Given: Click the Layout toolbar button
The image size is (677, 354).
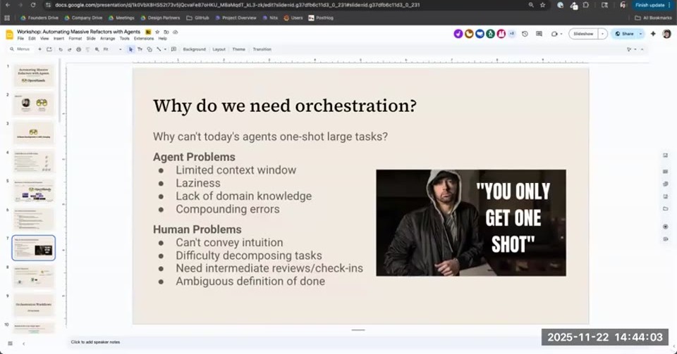Looking at the screenshot, I should pyautogui.click(x=219, y=49).
